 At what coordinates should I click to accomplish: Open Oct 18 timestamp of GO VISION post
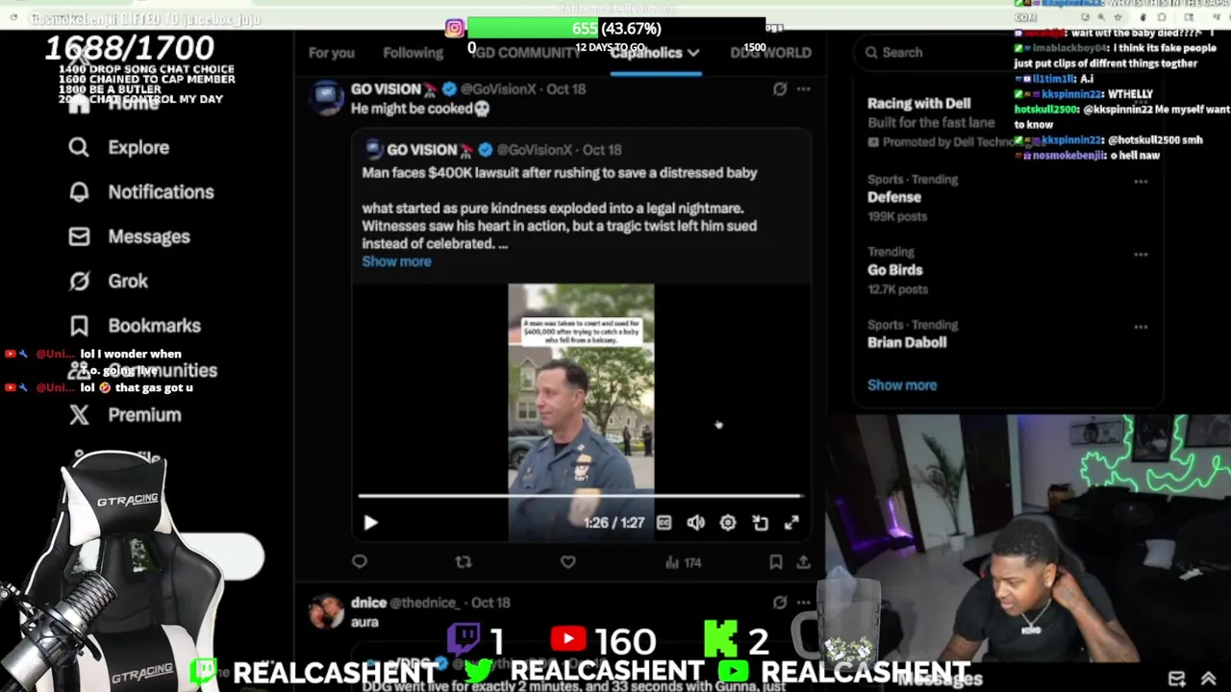point(565,89)
